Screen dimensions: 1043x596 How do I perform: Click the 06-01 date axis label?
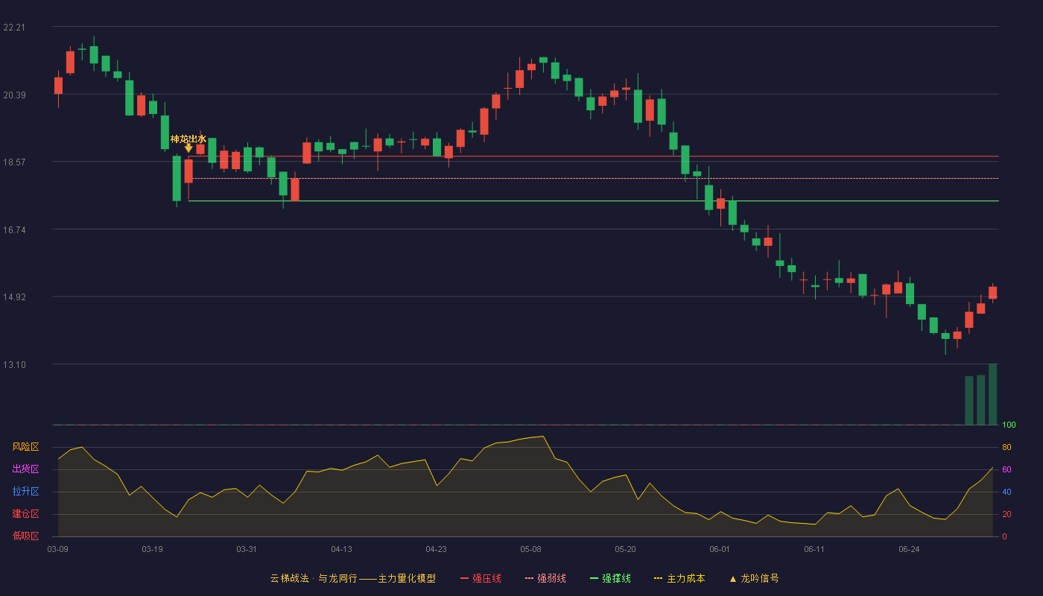[720, 549]
